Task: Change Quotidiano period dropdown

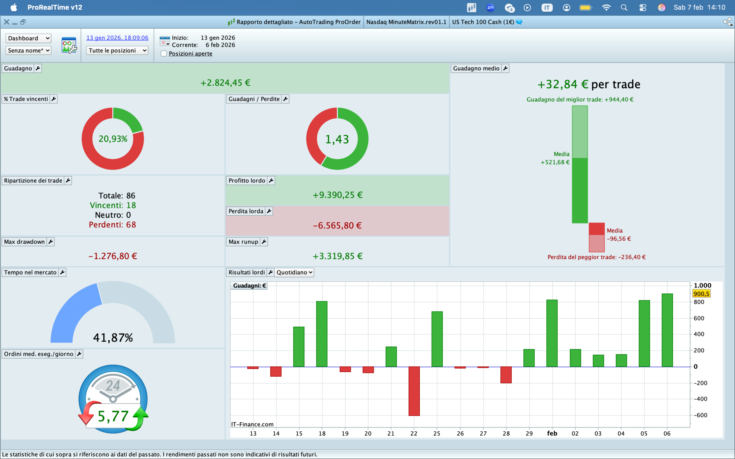Action: [x=294, y=272]
